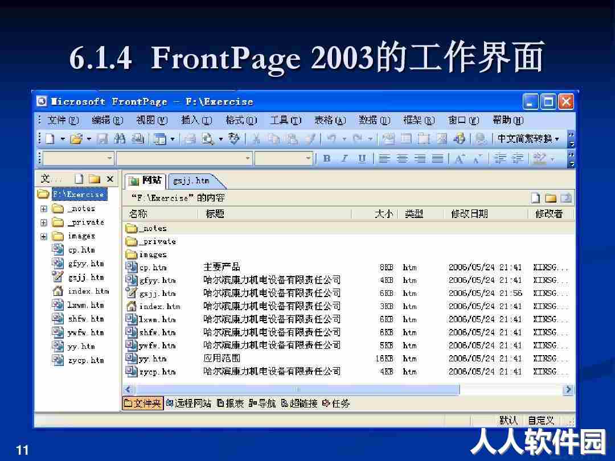Toggle Bold formatting
The image size is (615, 461).
(327, 158)
